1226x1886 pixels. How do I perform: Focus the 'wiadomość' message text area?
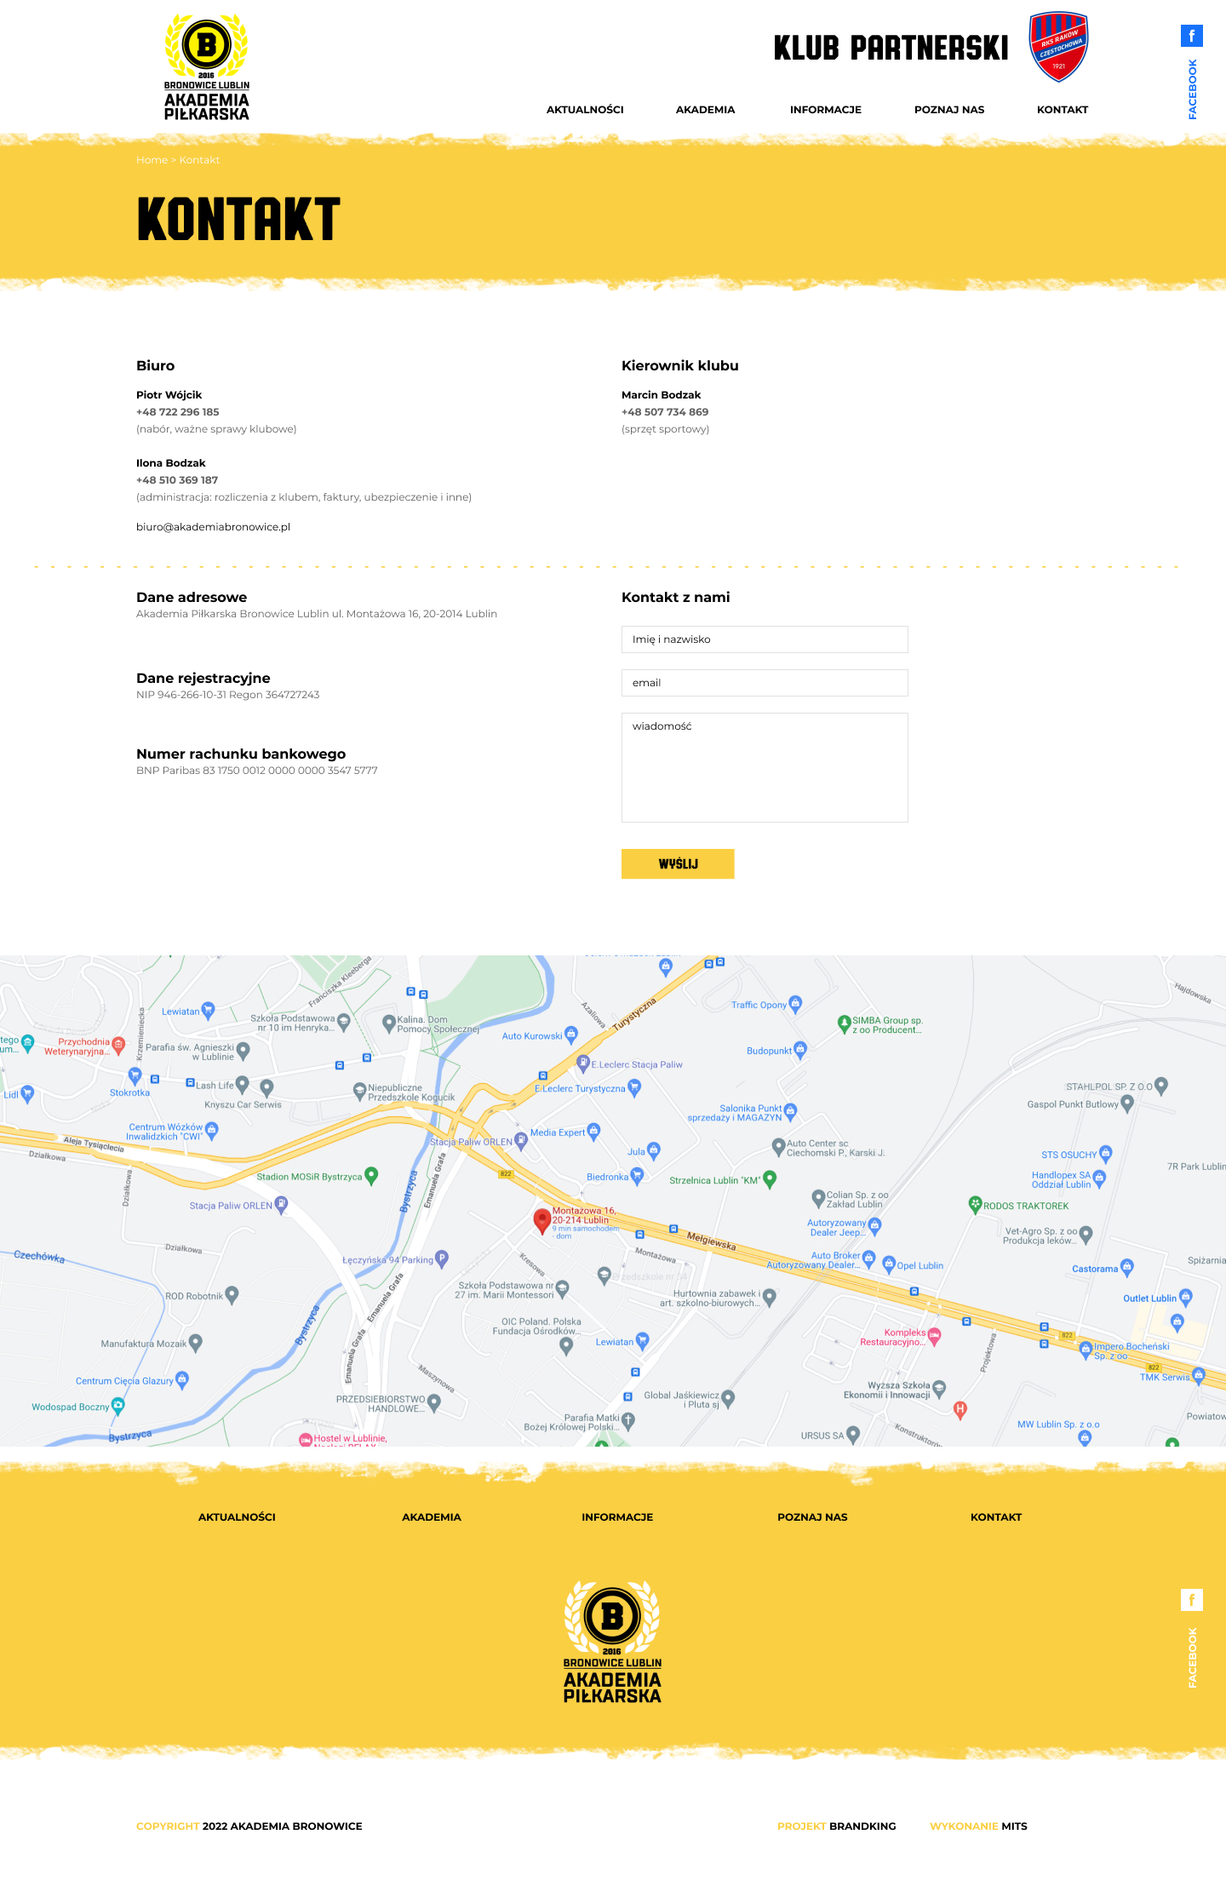click(x=765, y=767)
